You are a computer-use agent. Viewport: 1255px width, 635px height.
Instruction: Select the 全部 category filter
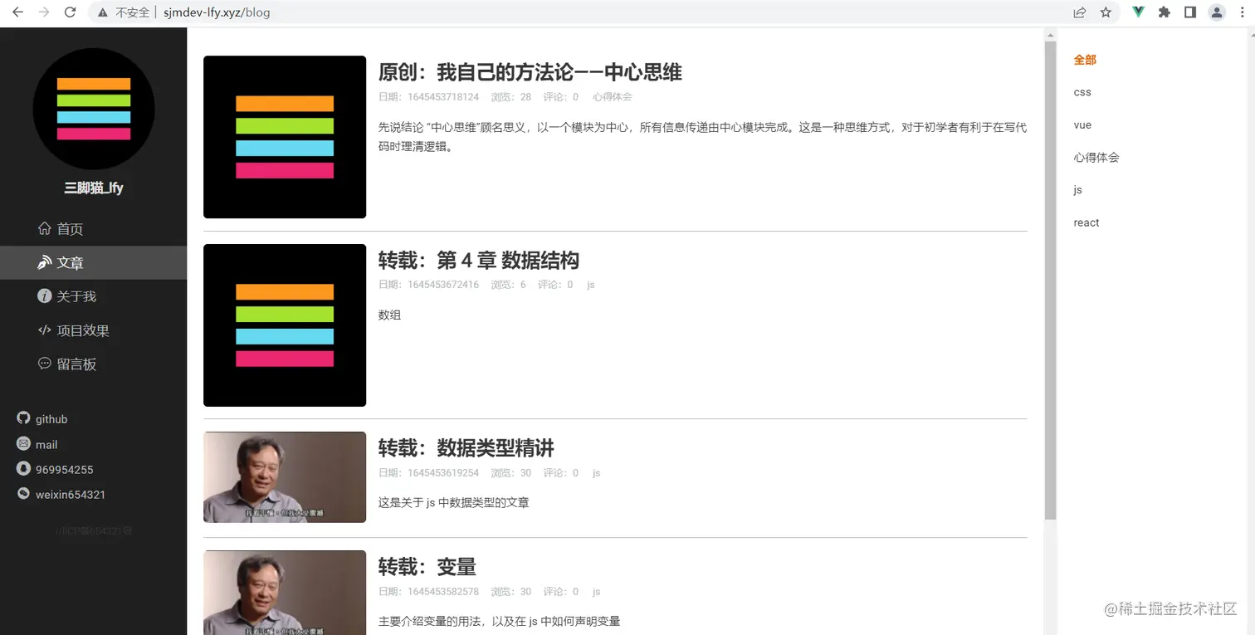coord(1085,60)
